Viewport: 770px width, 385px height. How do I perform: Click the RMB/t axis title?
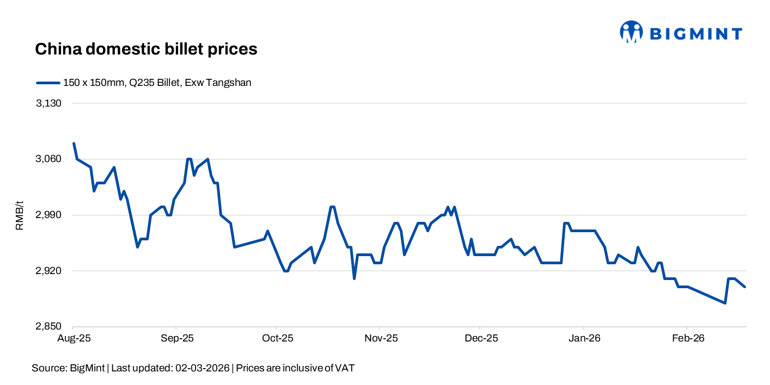click(x=20, y=215)
